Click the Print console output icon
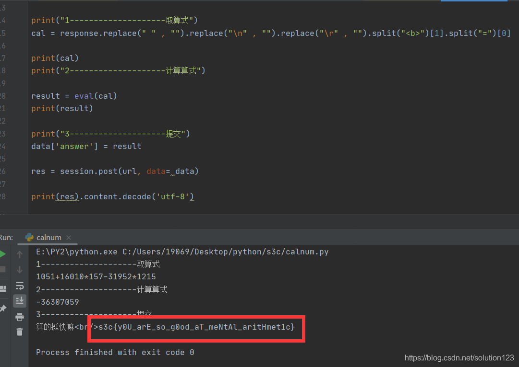The image size is (519, 367). coord(20,317)
